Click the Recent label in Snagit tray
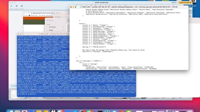 tap(15, 86)
